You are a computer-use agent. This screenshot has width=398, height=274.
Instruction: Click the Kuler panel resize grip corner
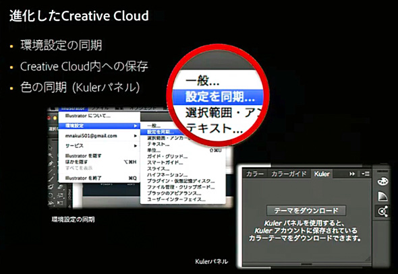click(x=367, y=259)
